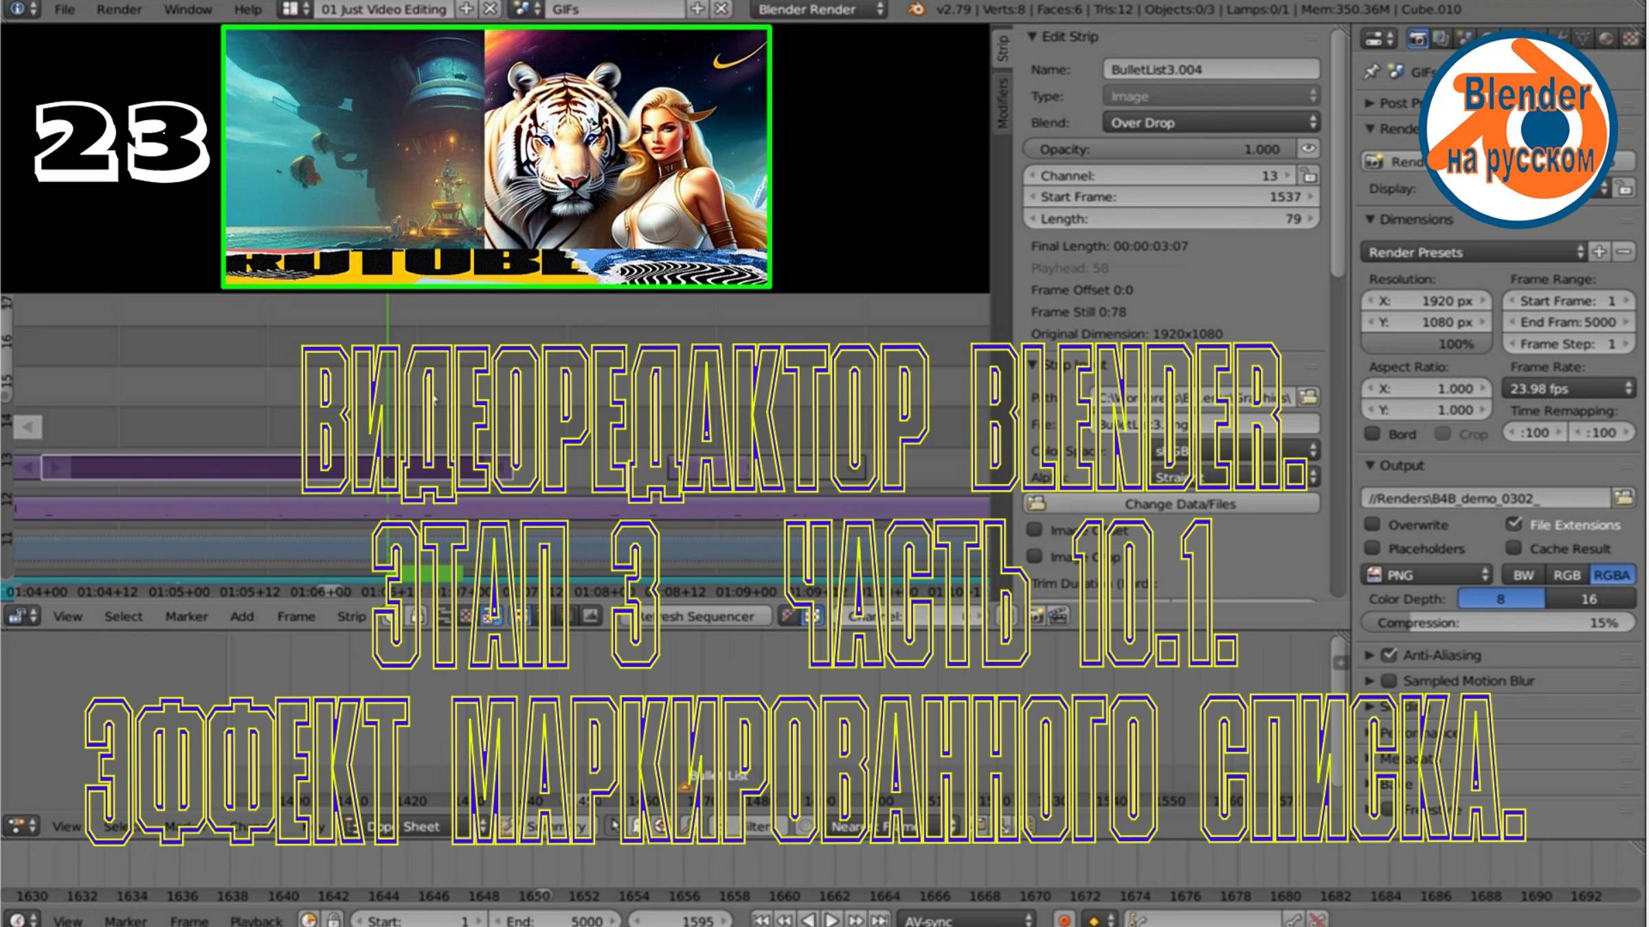Open the Blend mode dropdown (Over Drop)
This screenshot has height=927, width=1649.
coord(1211,123)
